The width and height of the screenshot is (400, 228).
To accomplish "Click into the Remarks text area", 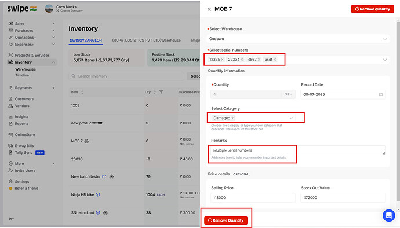I will point(298,150).
